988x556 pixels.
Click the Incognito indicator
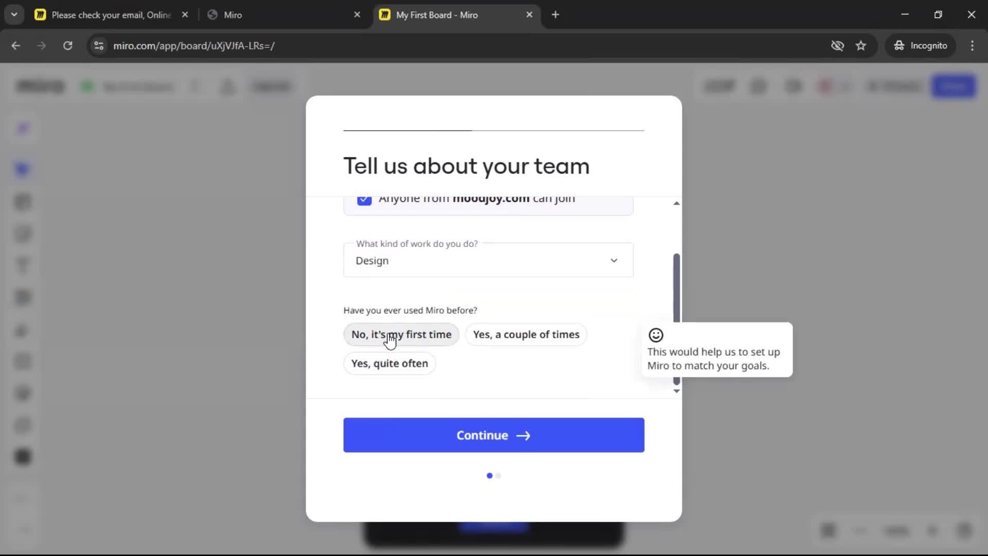click(921, 46)
